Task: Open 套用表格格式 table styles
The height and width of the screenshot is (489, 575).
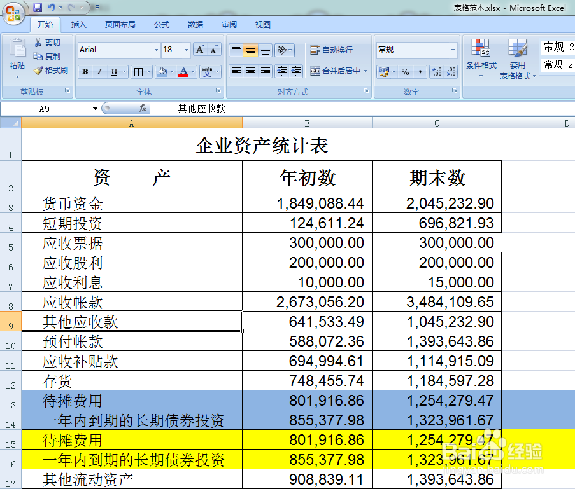Action: [518, 59]
